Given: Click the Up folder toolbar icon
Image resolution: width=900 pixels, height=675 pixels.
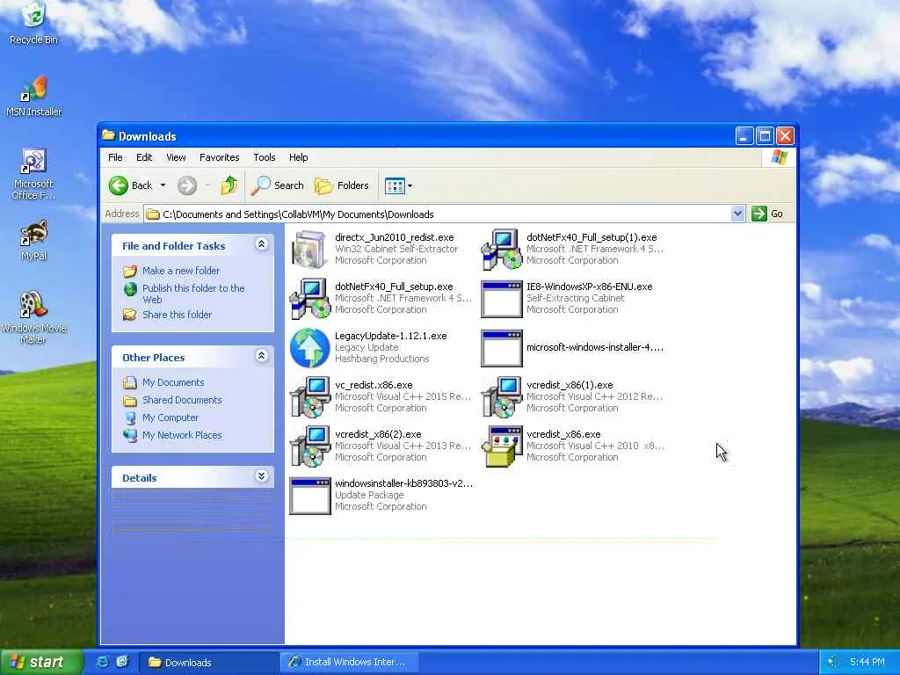Looking at the screenshot, I should coord(229,185).
